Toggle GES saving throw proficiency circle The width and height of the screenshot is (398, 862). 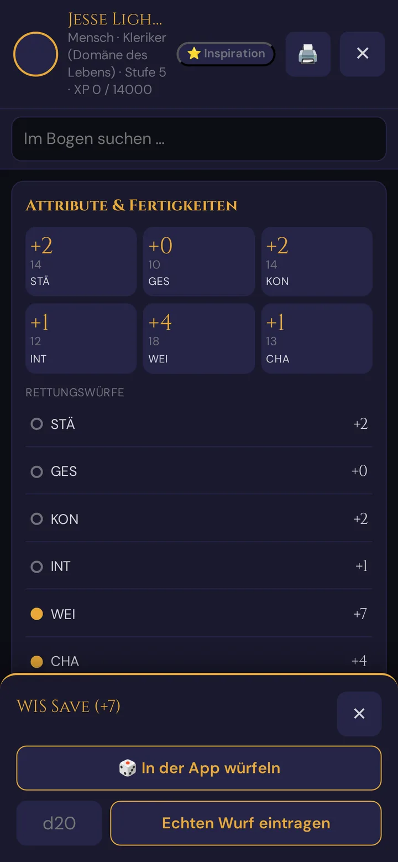36,471
